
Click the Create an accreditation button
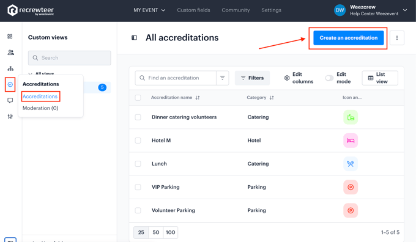point(348,38)
